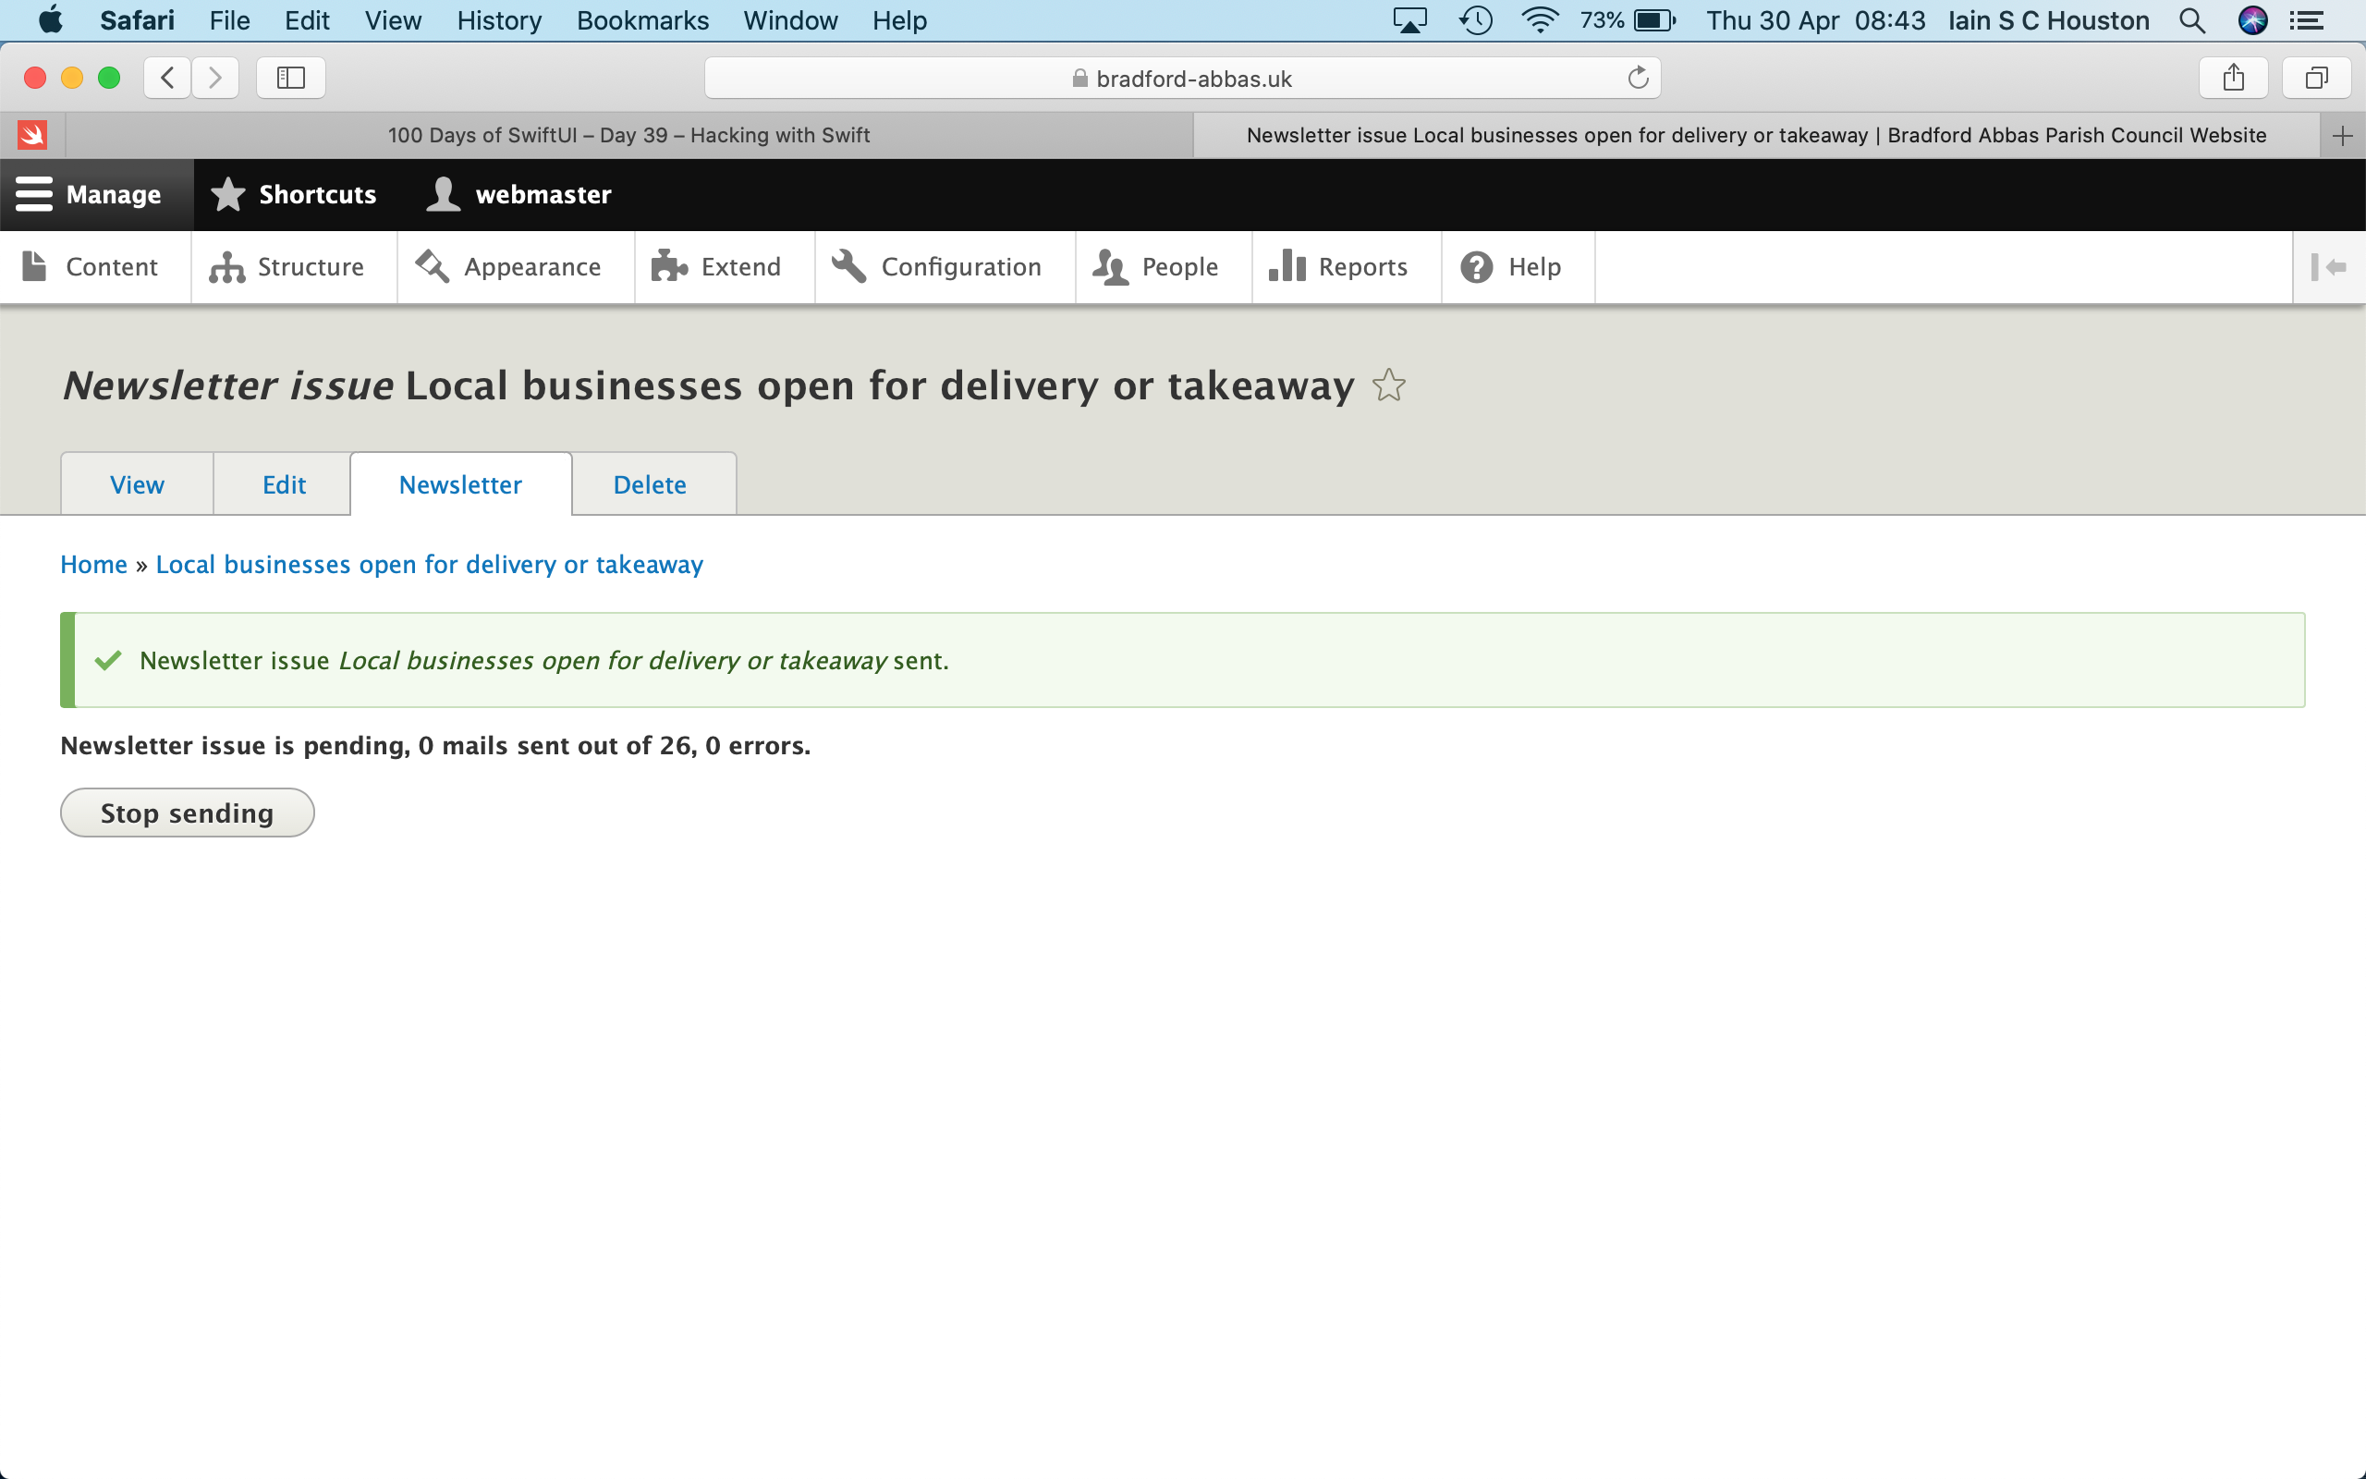Viewport: 2366px width, 1479px height.
Task: Open the History menu in Safari
Action: click(499, 20)
